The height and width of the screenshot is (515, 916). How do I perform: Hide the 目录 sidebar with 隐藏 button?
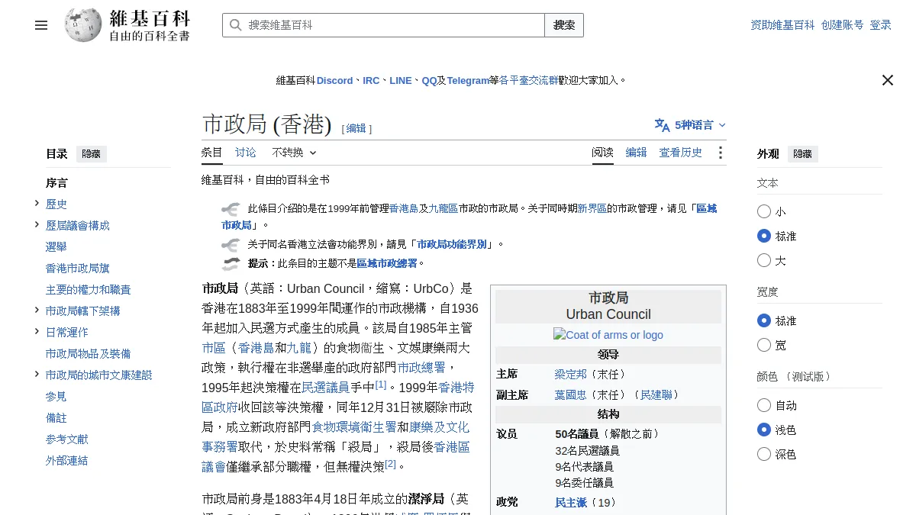pyautogui.click(x=92, y=154)
